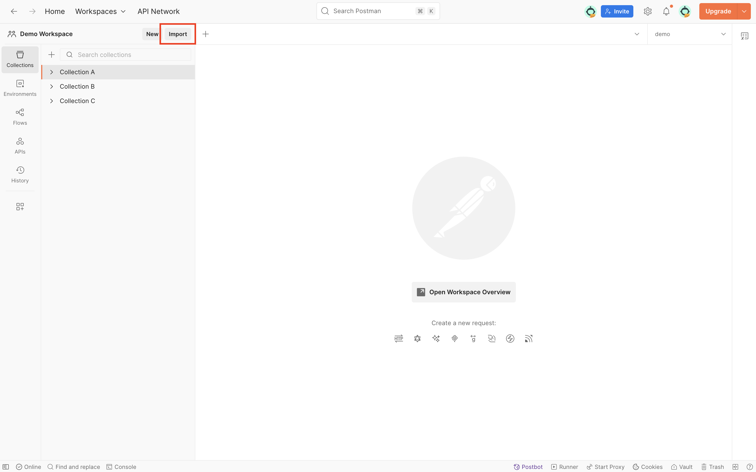The image size is (756, 472).
Task: Click Online status indicator
Action: (x=28, y=467)
